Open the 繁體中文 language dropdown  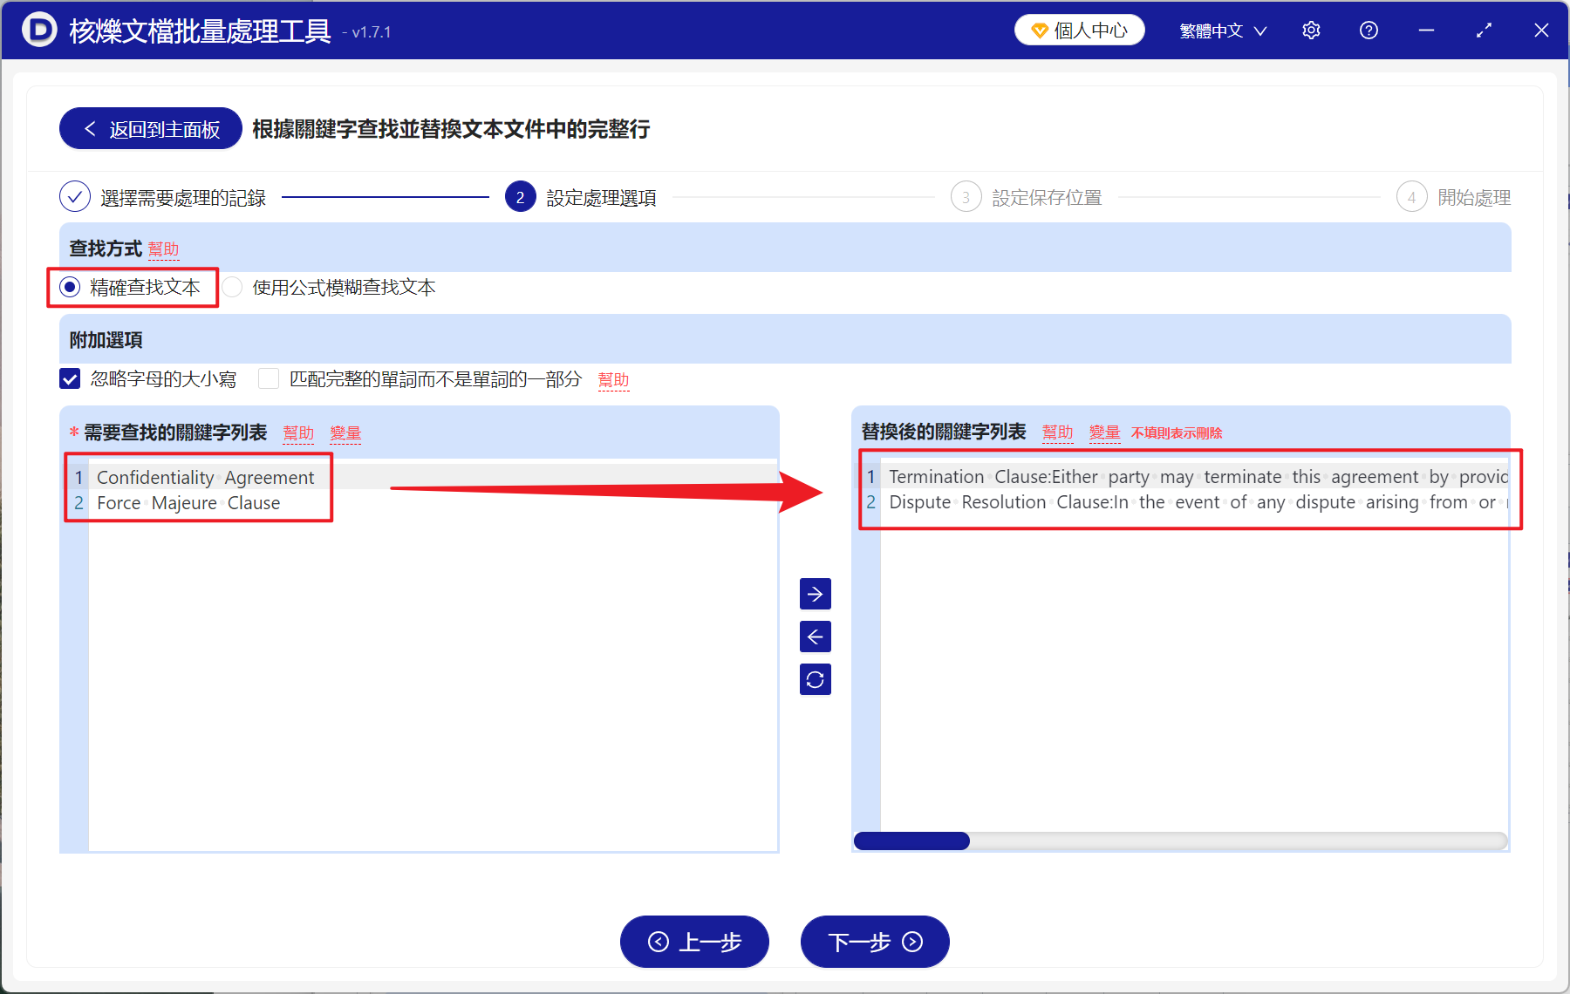(x=1221, y=30)
